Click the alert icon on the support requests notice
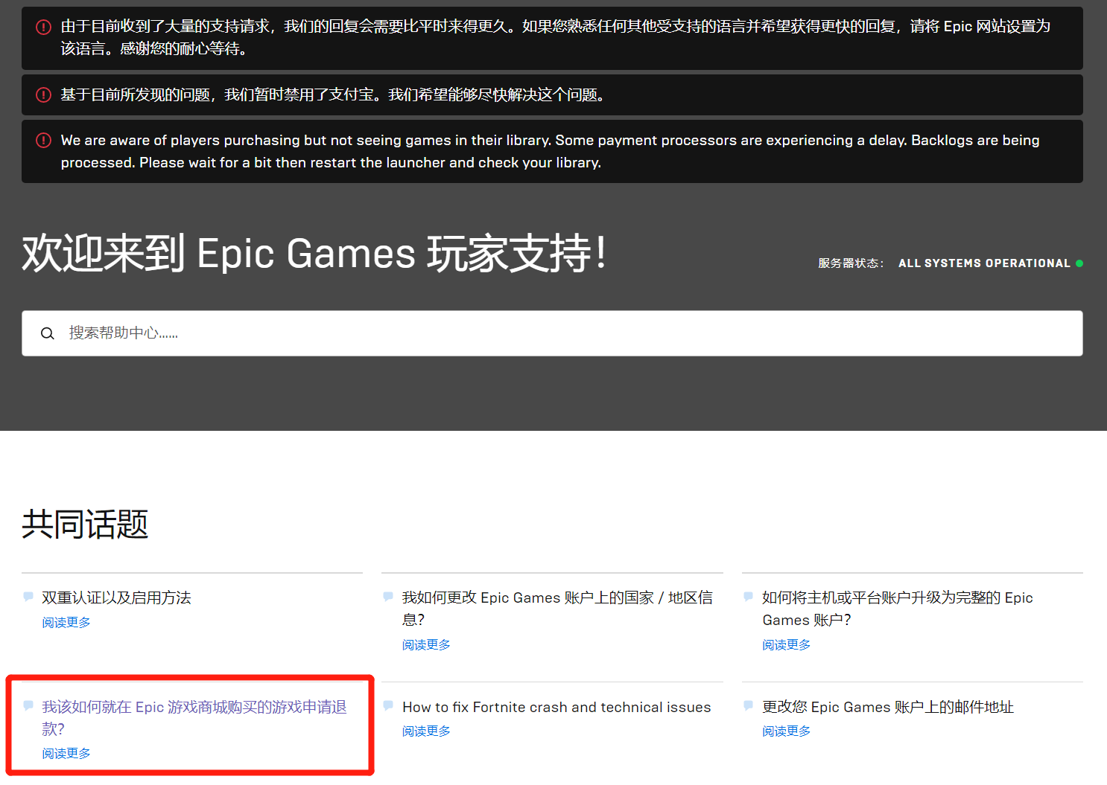The width and height of the screenshot is (1107, 785). 44,27
